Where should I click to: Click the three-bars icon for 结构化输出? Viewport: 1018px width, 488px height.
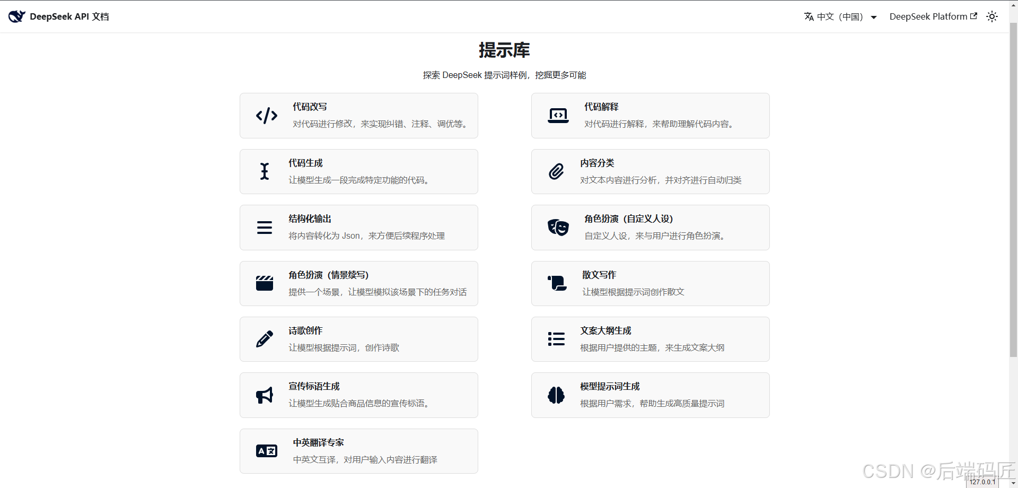[265, 228]
